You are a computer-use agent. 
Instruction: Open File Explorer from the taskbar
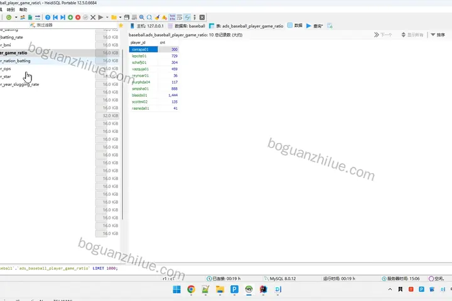click(x=220, y=289)
